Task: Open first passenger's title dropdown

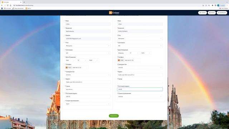Action: pos(88,53)
